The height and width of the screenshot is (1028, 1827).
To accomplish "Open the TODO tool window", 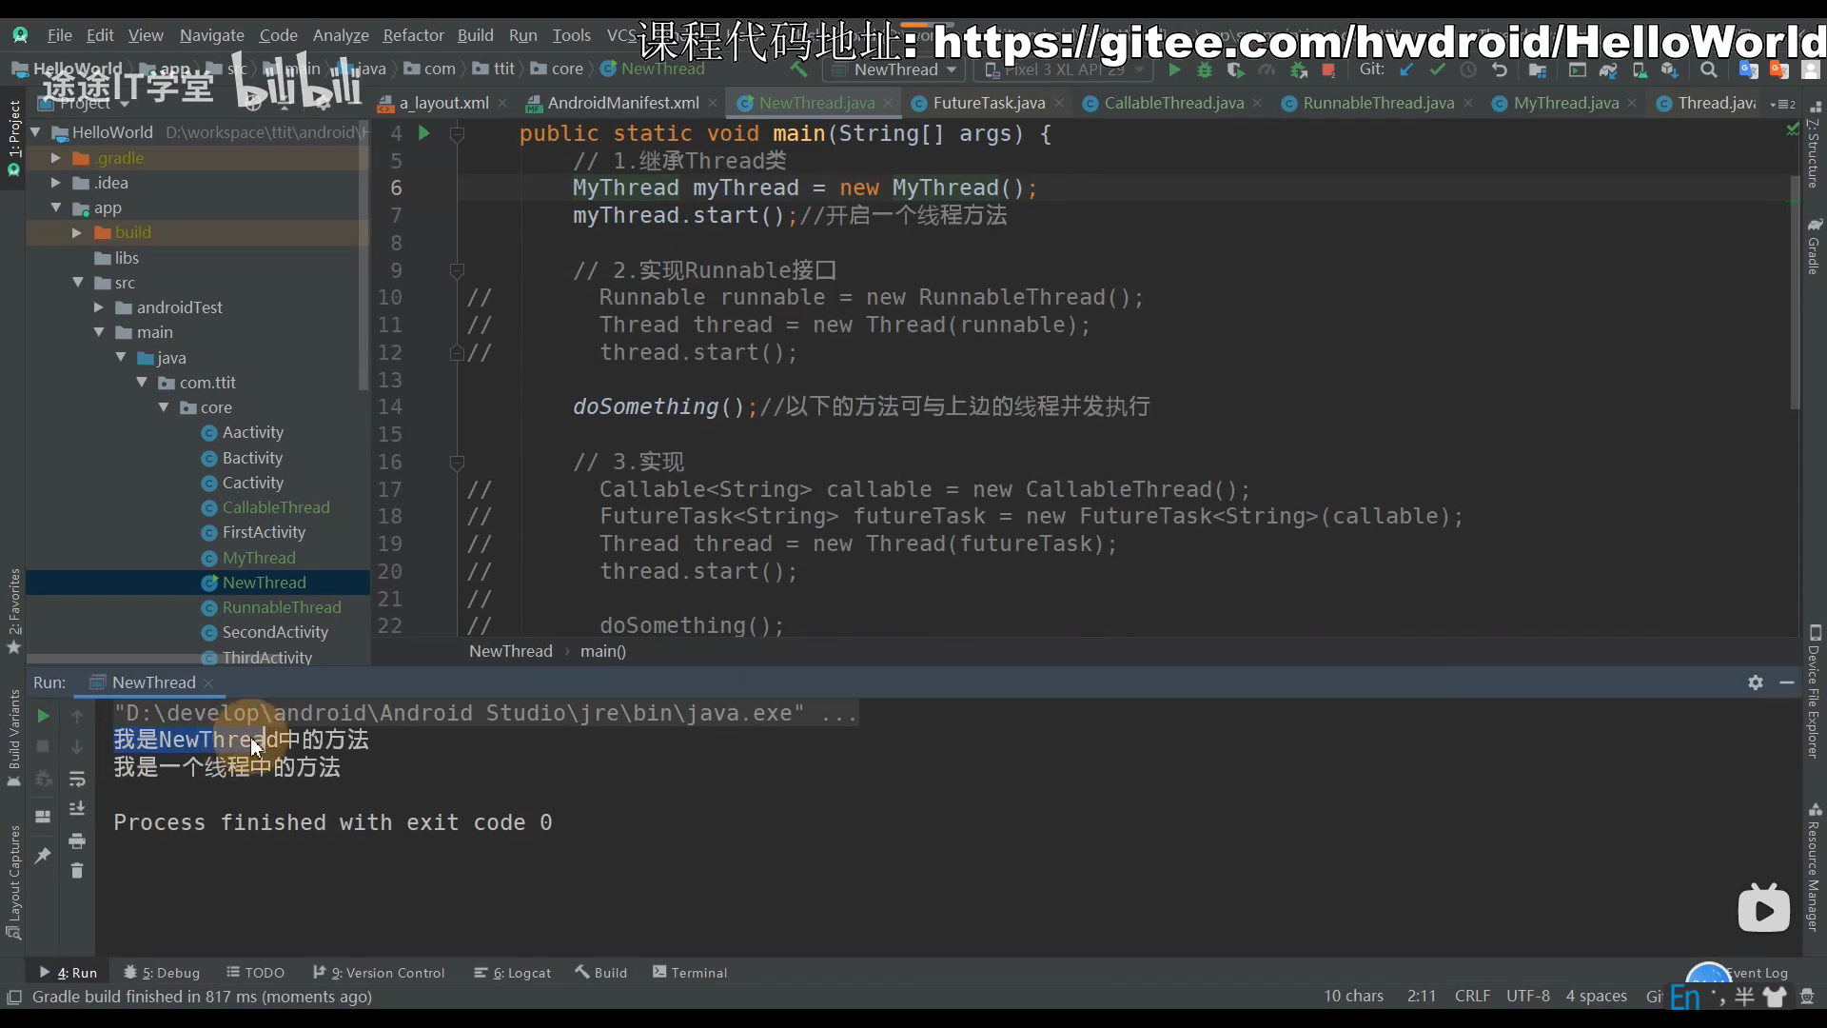I will pyautogui.click(x=255, y=973).
